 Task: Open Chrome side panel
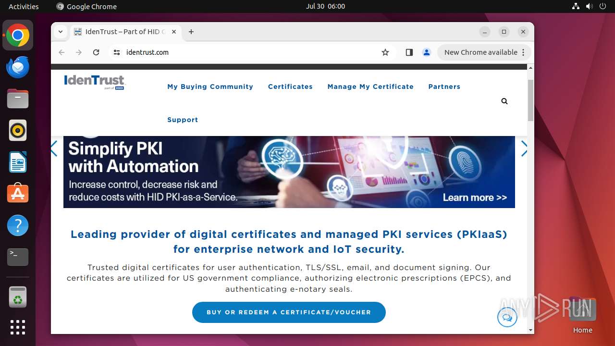click(x=409, y=52)
